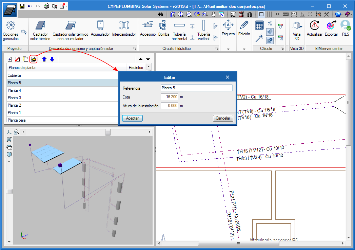Open Demanda de consumo group dialog launcher

135,48
